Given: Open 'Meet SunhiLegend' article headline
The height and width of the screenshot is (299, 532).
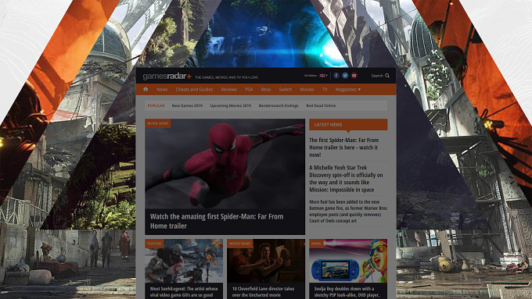Looking at the screenshot, I should click(184, 291).
